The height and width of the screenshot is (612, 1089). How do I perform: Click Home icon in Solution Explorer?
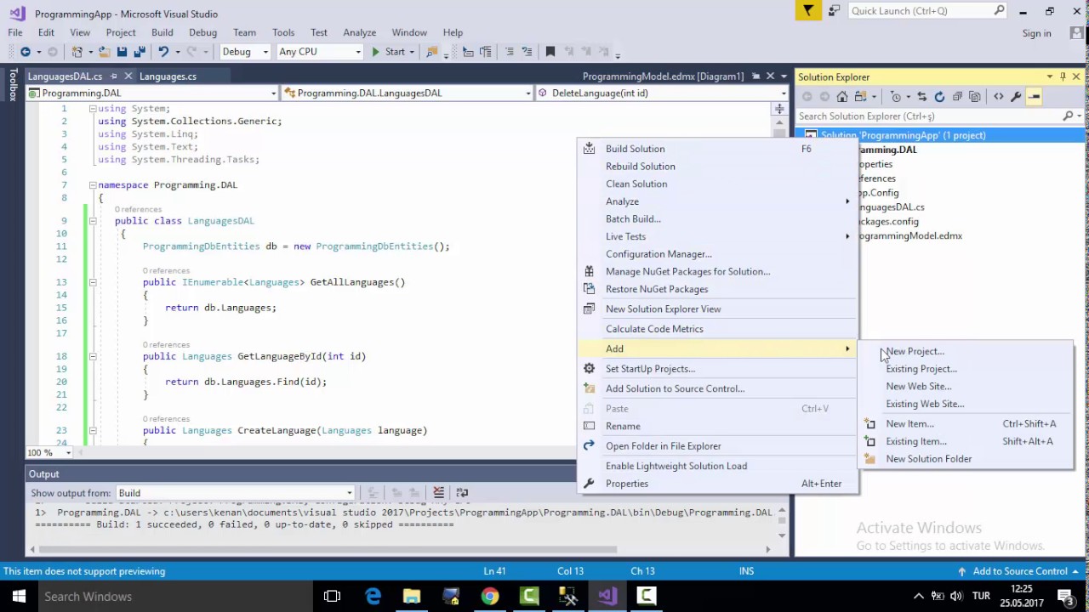842,97
